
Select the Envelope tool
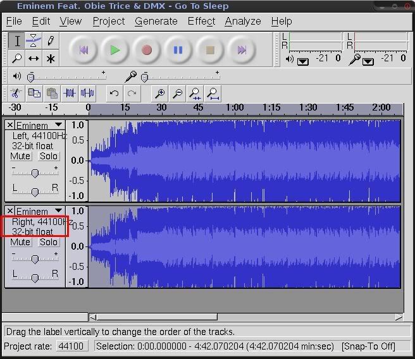coord(34,40)
